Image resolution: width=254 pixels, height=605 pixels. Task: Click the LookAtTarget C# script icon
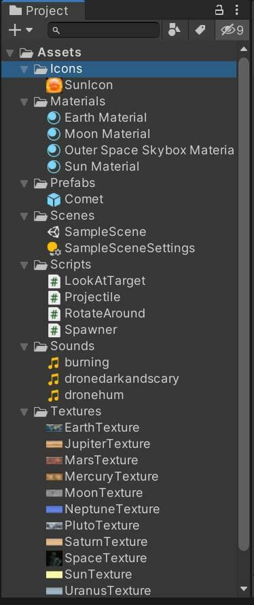54,281
